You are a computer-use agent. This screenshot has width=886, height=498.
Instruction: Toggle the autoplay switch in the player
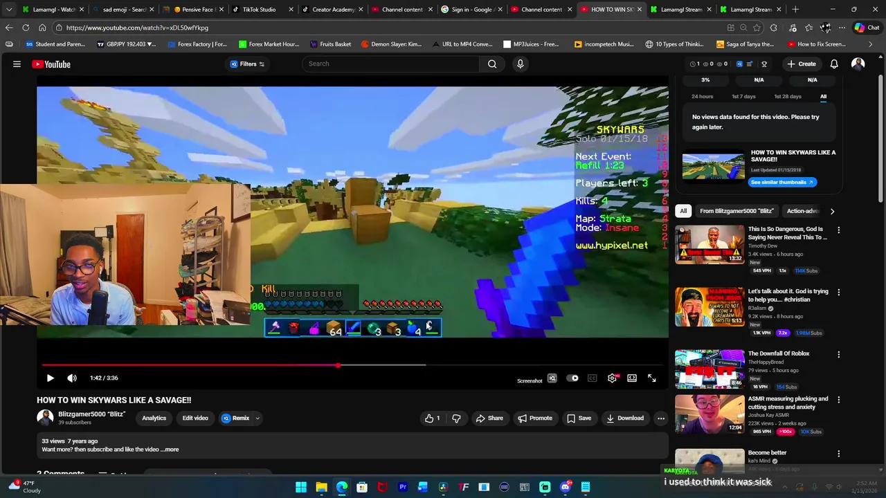[572, 378]
